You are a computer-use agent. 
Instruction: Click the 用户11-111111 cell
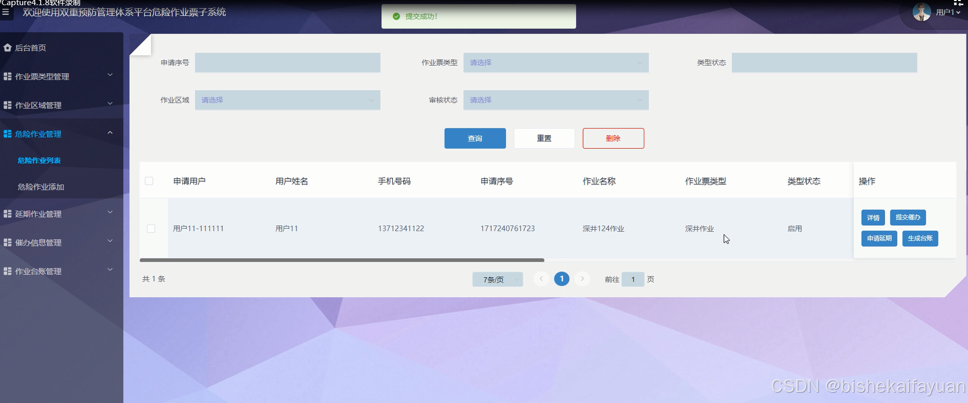point(198,229)
